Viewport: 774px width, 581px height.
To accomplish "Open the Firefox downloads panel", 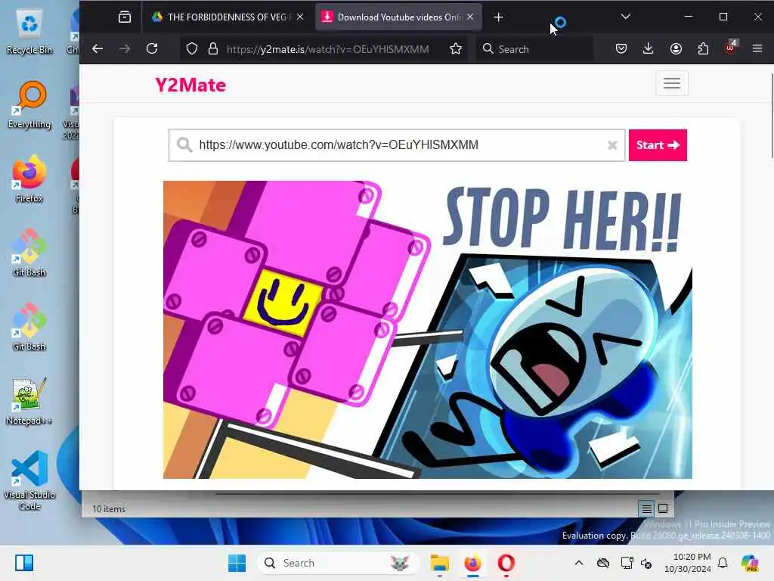I will tap(648, 48).
